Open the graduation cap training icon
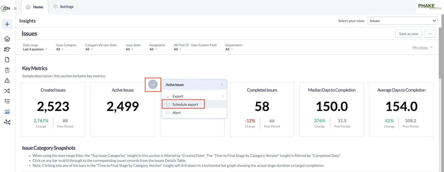Image resolution: width=444 pixels, height=172 pixels. point(7,49)
